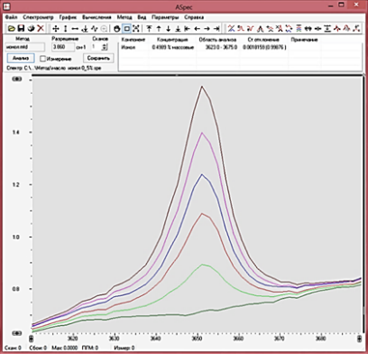Click the Сохранить button

tap(98, 58)
